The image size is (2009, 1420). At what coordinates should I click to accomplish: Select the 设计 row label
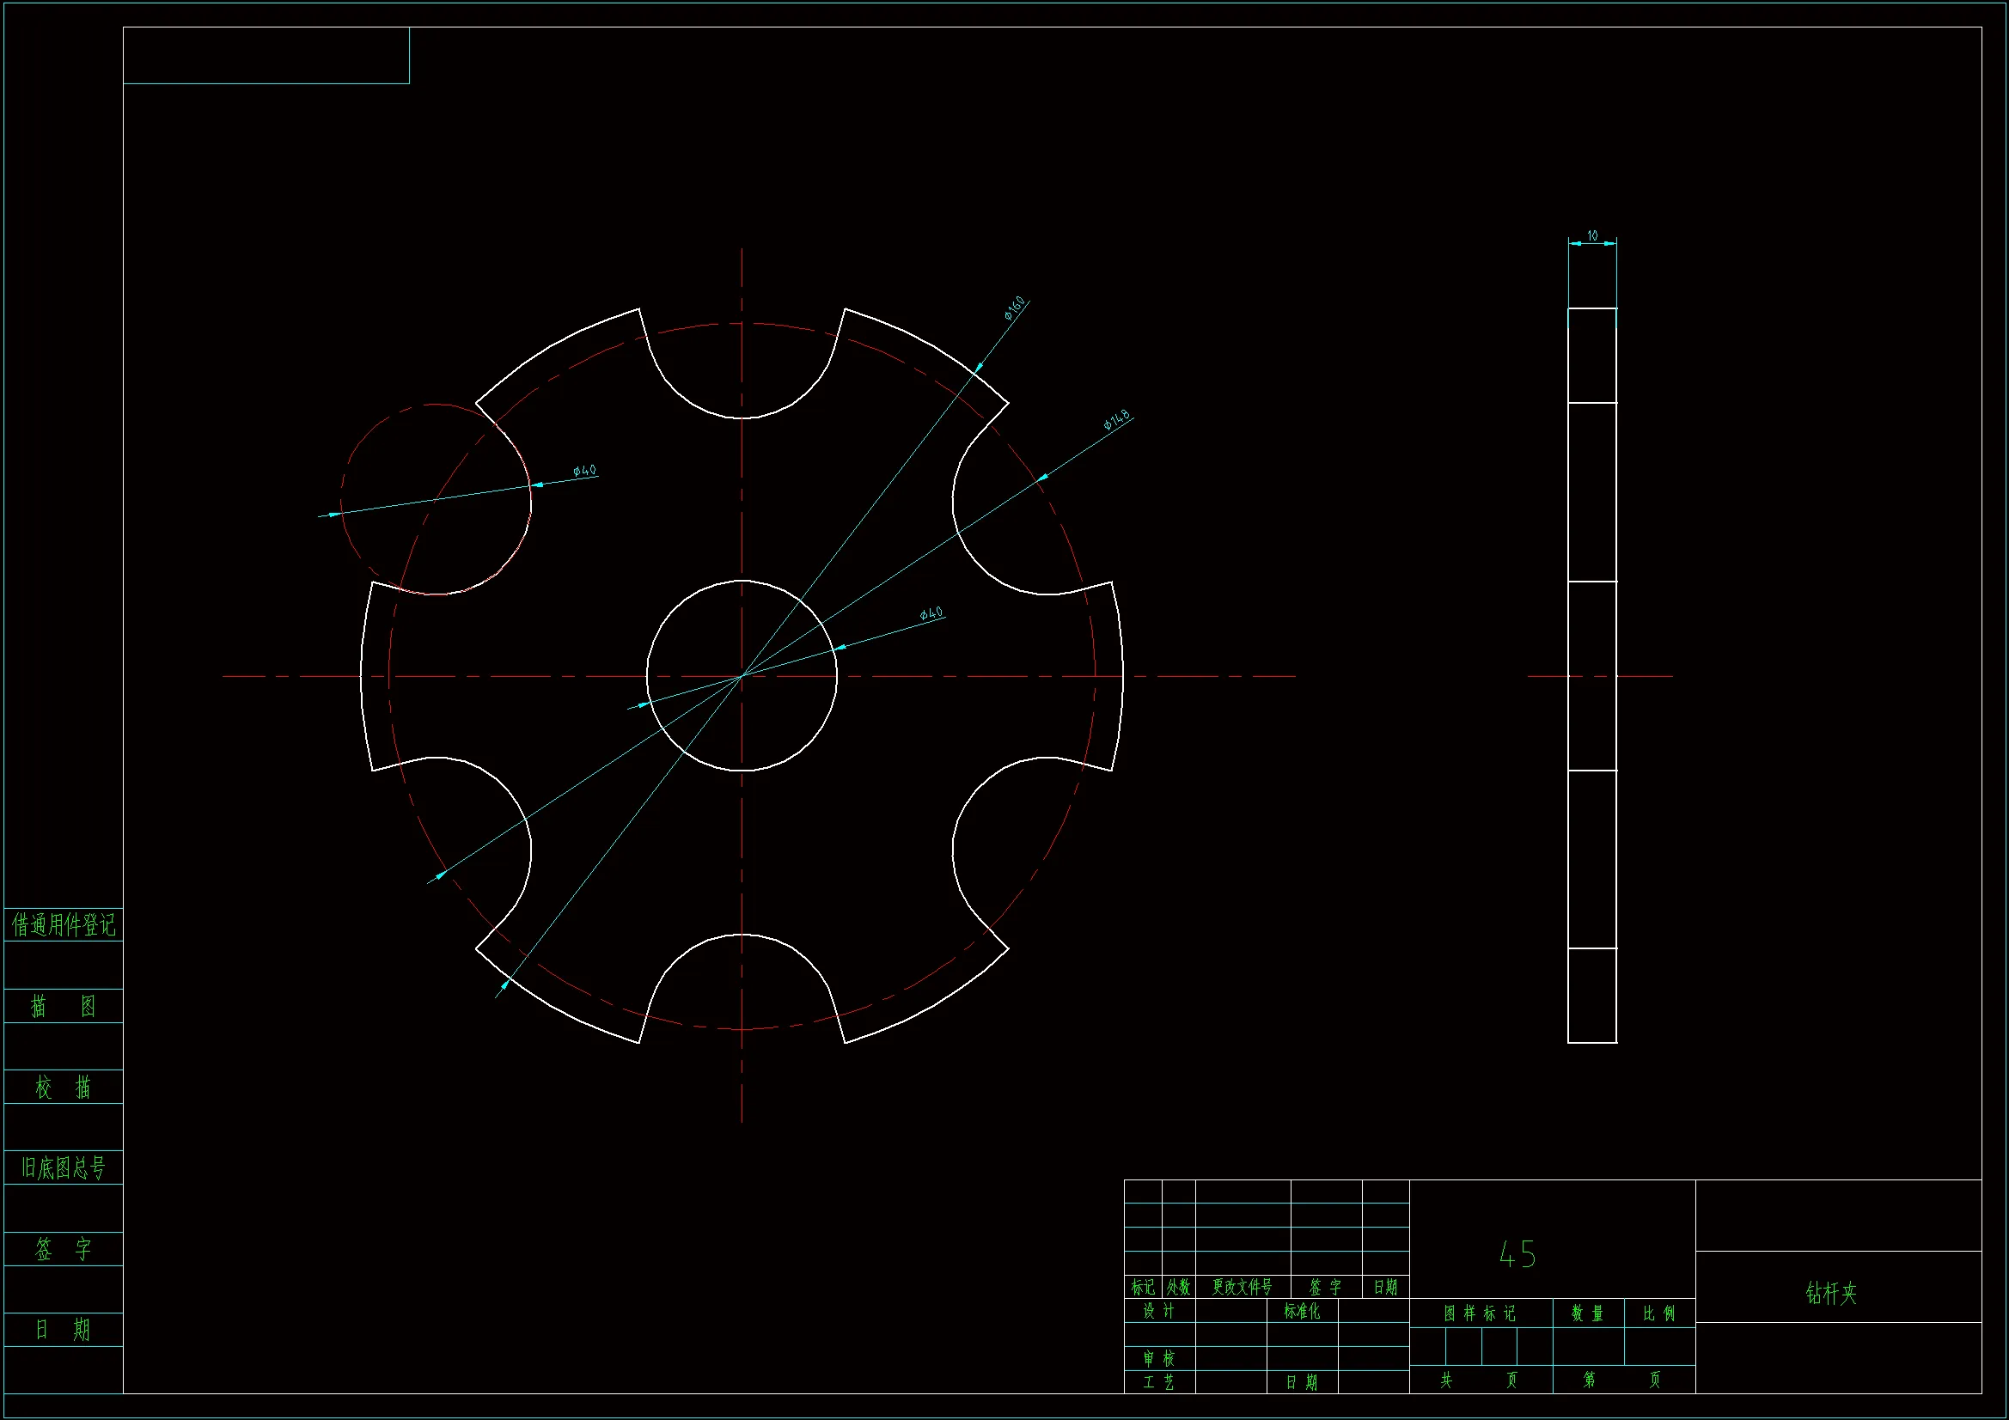1158,1311
